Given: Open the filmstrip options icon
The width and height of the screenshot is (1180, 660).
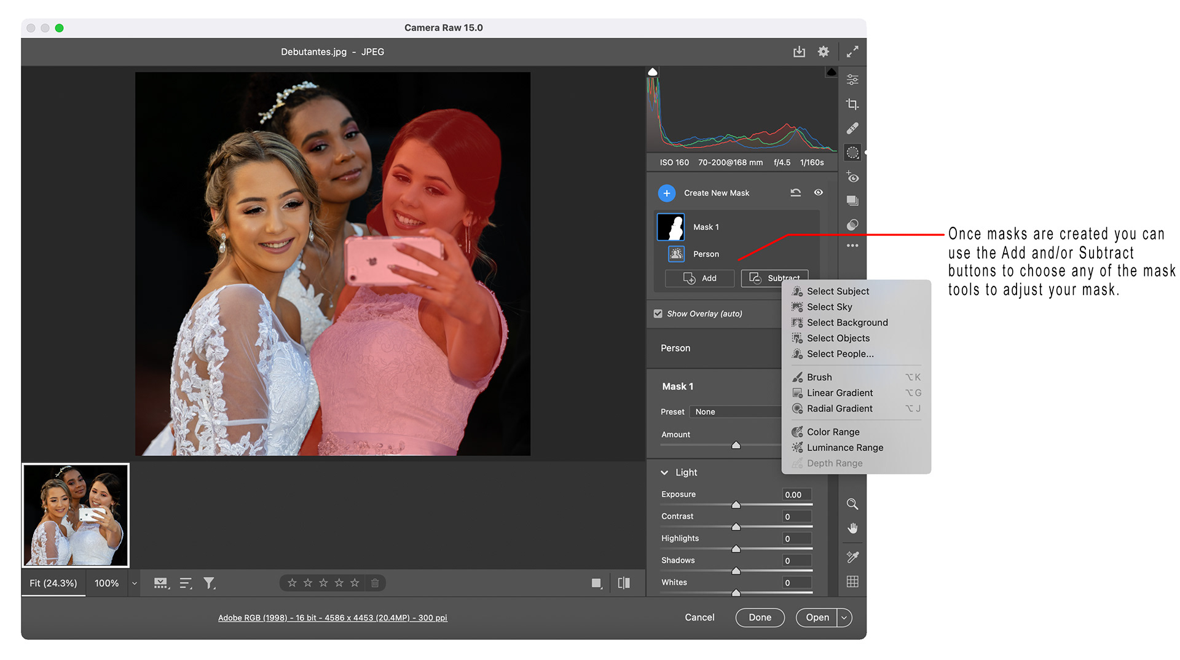Looking at the screenshot, I should [x=162, y=583].
